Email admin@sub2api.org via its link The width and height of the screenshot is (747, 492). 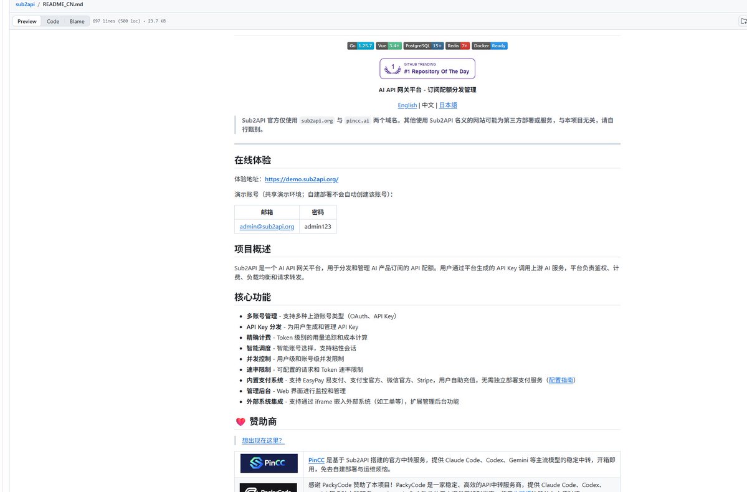tap(267, 226)
